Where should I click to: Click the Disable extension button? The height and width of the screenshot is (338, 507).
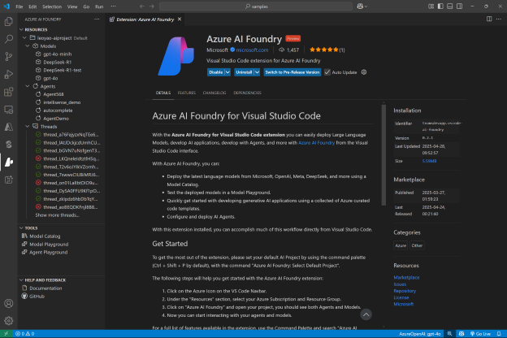pos(215,72)
